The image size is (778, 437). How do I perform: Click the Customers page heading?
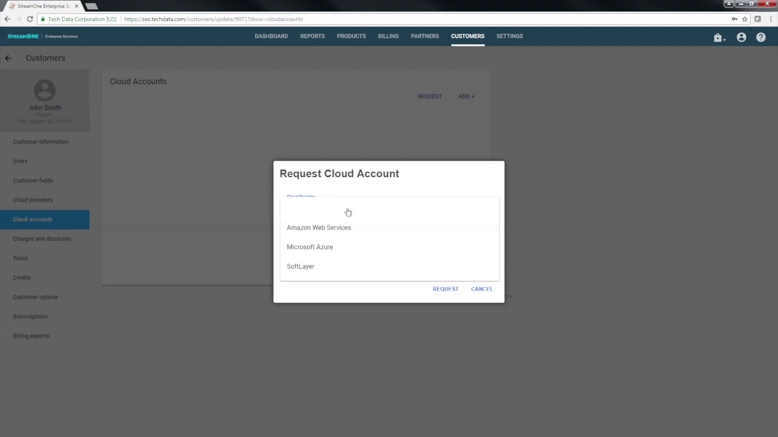click(x=46, y=58)
